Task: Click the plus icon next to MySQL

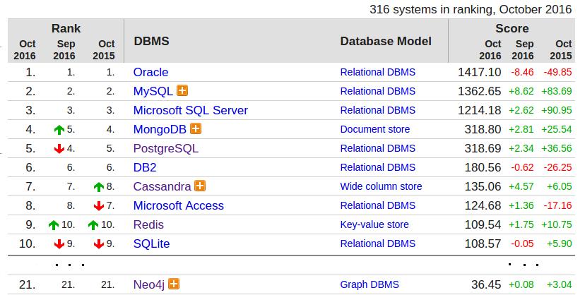Action: coord(182,90)
